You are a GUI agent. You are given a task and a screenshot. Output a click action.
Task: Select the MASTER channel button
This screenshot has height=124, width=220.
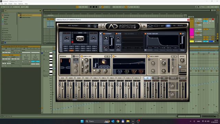tap(183, 78)
